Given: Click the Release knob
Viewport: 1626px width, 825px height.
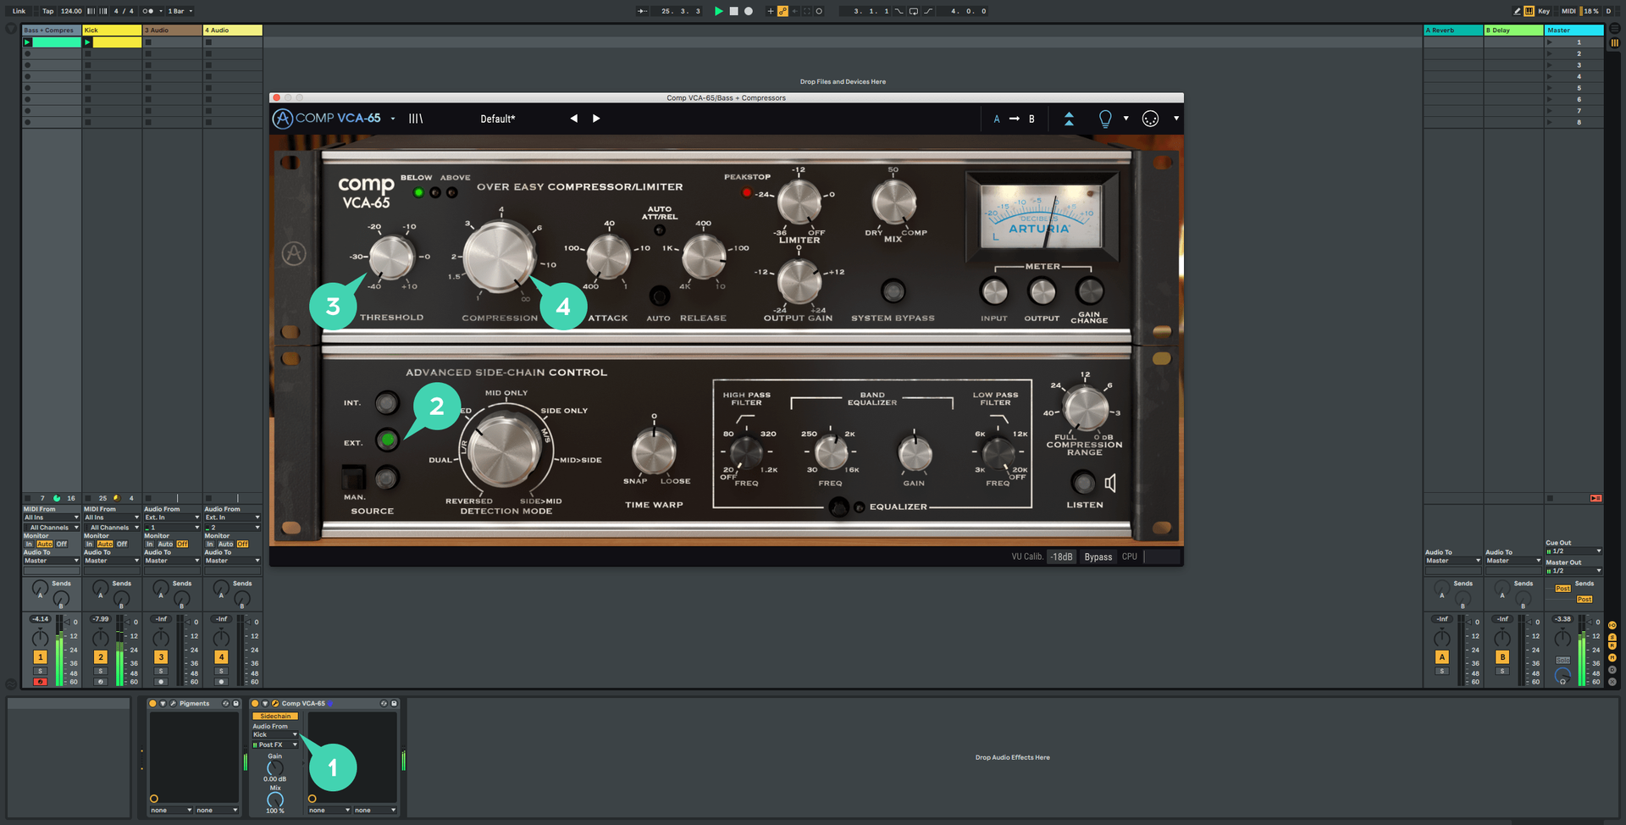Looking at the screenshot, I should point(704,257).
